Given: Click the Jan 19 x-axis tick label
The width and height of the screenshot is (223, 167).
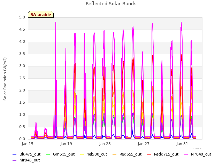Looking at the screenshot, I should point(66,144).
